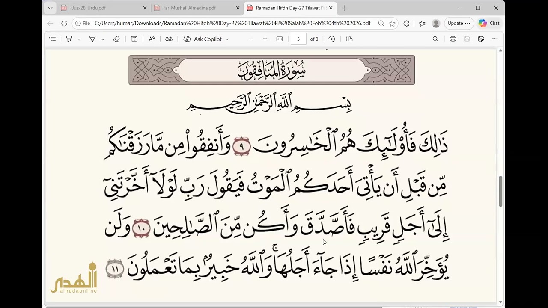Toggle the page view layout
This screenshot has width=548, height=308.
point(349,39)
